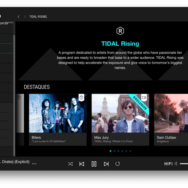Click the TIDAL RISING breadcrumb title

point(38,17)
